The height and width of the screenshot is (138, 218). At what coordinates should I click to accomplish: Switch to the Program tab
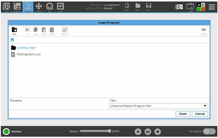pyautogui.click(x=17, y=7)
